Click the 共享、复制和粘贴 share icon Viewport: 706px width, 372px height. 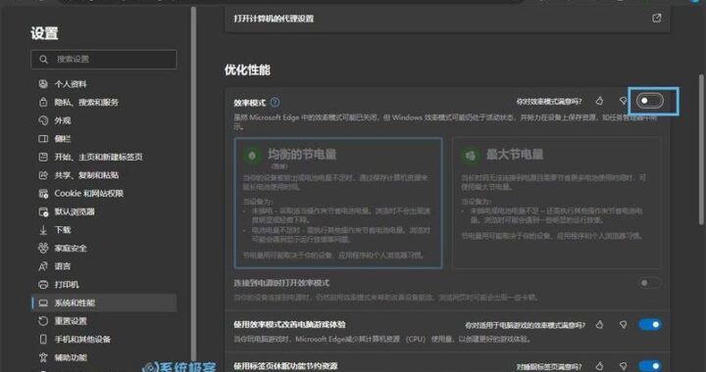tap(43, 175)
